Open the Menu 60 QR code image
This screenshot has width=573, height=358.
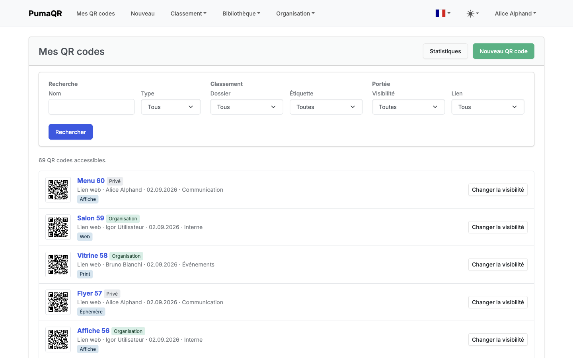click(58, 190)
